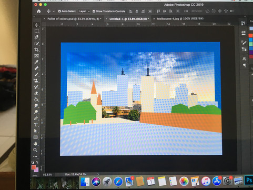Open Photos app from the Dock

pyautogui.click(x=184, y=181)
